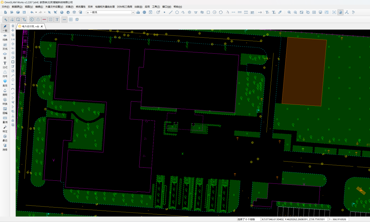Open the 文件(F) menu

click(x=6, y=6)
